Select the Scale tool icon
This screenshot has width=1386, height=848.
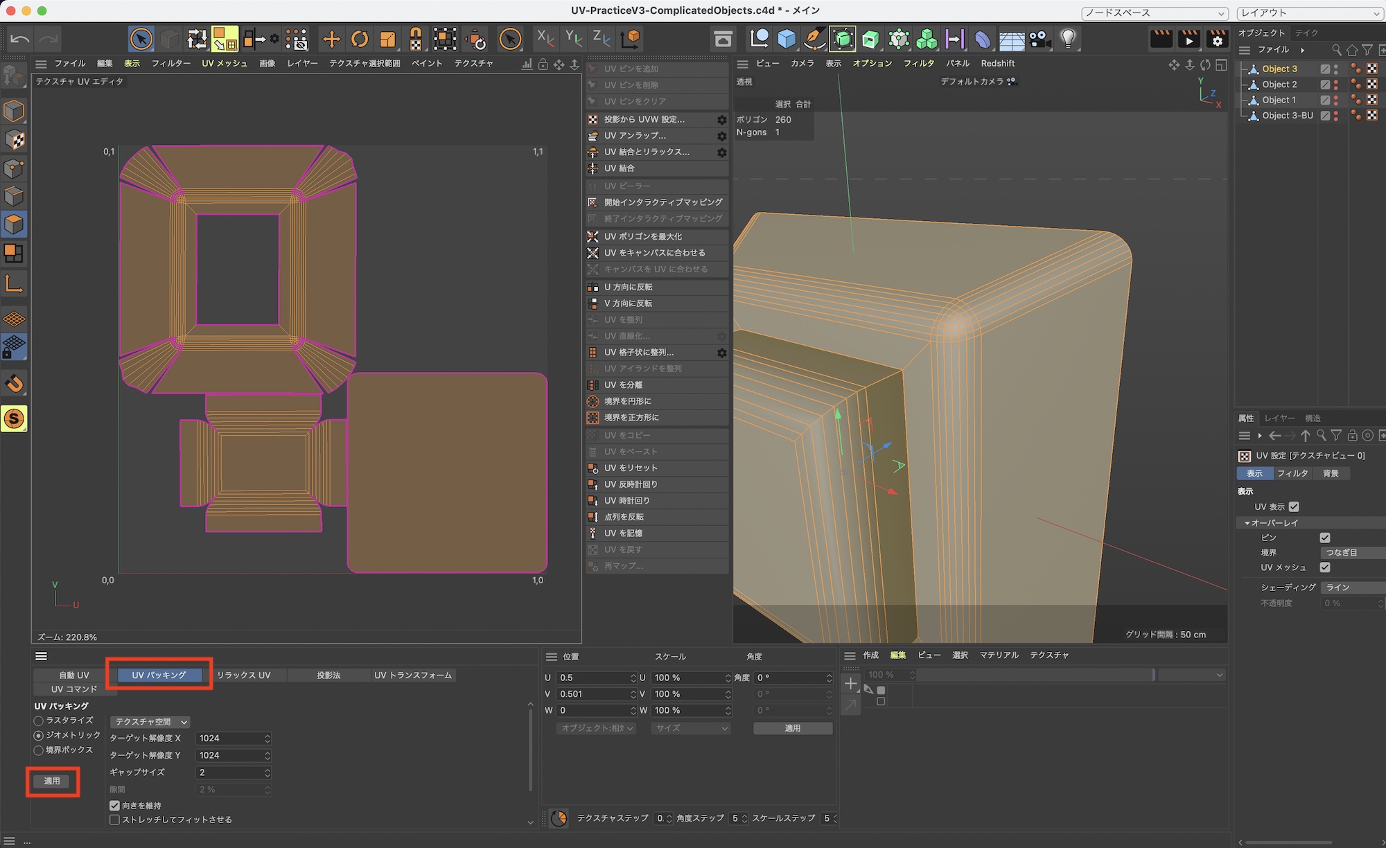[387, 39]
